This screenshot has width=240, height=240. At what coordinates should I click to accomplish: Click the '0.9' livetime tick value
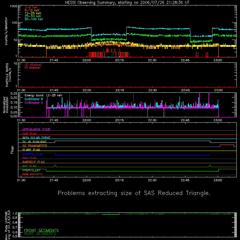coord(15,217)
